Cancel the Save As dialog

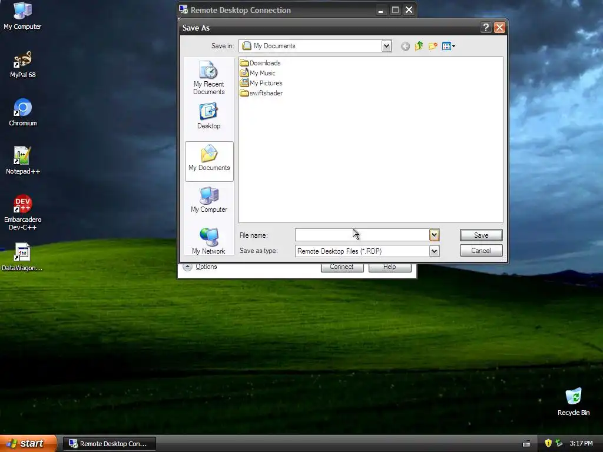tap(481, 251)
